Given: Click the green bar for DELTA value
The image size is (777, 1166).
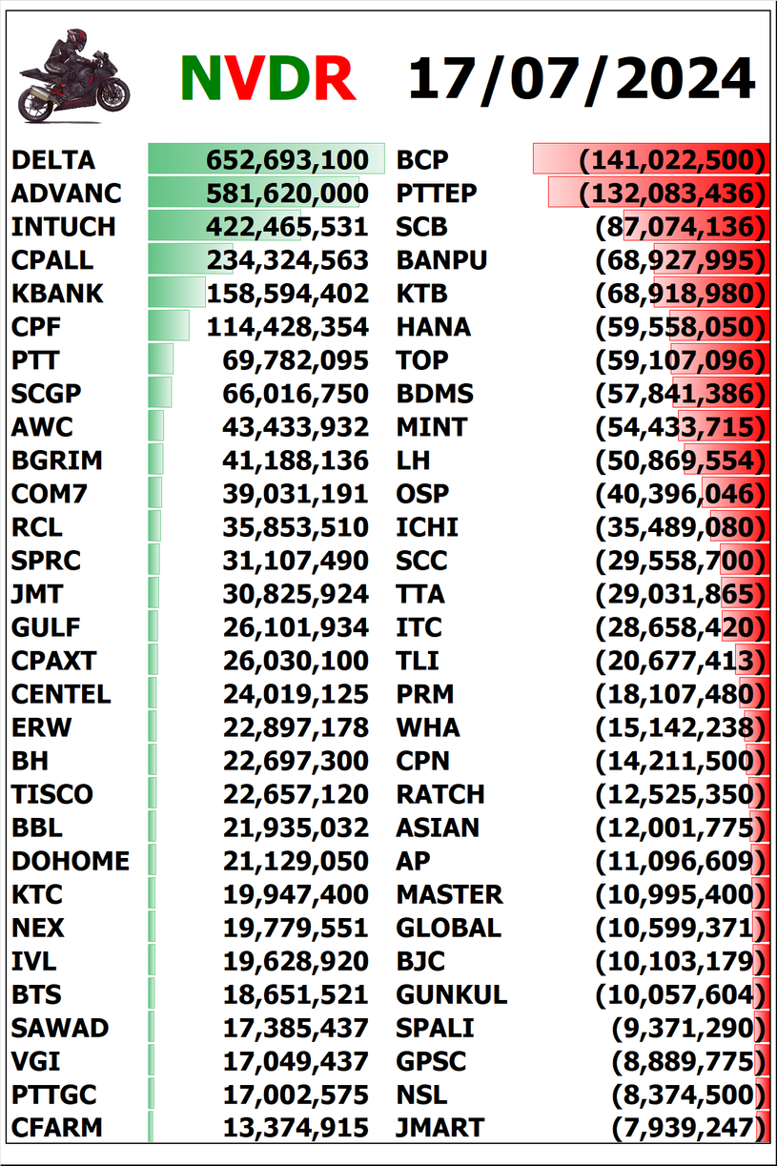Looking at the screenshot, I should click(267, 159).
